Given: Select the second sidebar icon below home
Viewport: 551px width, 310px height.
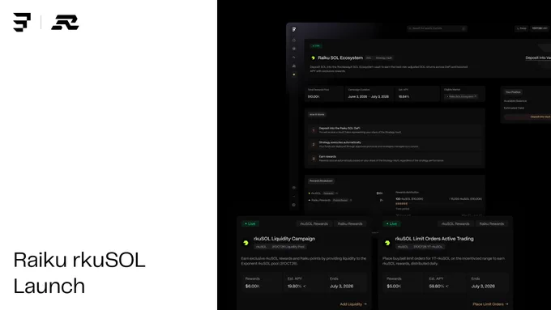Looking at the screenshot, I should [x=294, y=49].
